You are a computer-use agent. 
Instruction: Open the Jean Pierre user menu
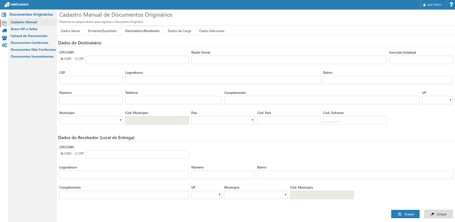(434, 5)
